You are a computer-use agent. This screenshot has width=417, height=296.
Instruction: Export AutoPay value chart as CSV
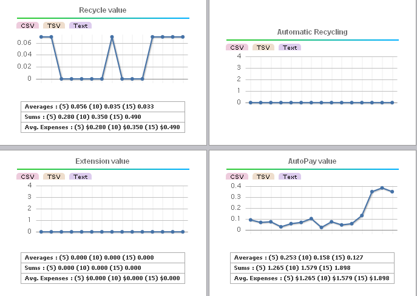coord(237,177)
